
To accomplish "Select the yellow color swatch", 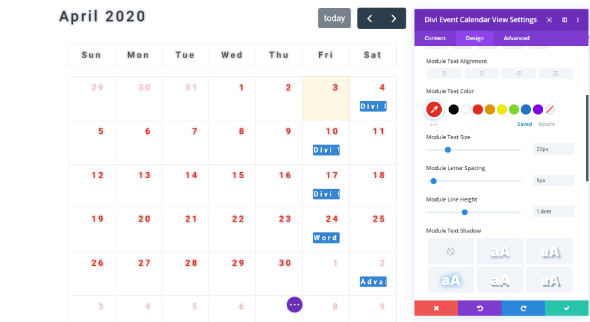I will (502, 109).
